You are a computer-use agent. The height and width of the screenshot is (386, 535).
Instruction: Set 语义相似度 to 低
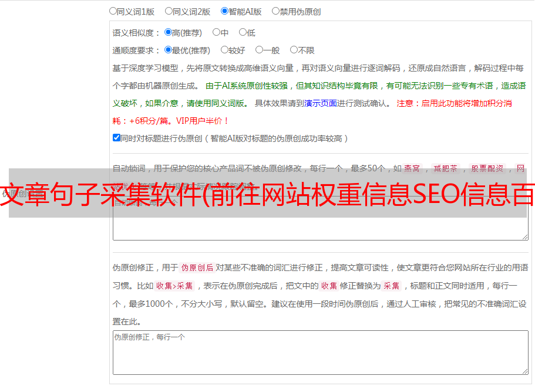pyautogui.click(x=243, y=32)
